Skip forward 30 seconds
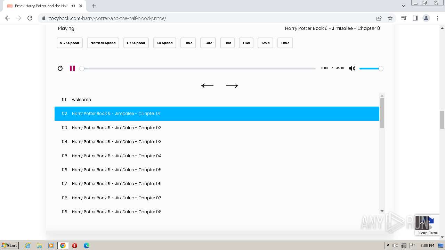 pos(265,43)
